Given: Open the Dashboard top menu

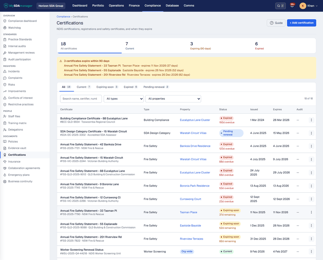Looking at the screenshot, I should [80, 6].
